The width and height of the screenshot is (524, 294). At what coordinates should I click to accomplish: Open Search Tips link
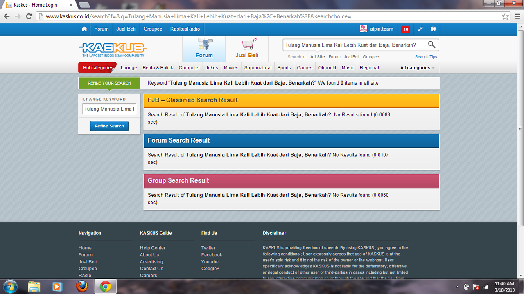tap(426, 57)
